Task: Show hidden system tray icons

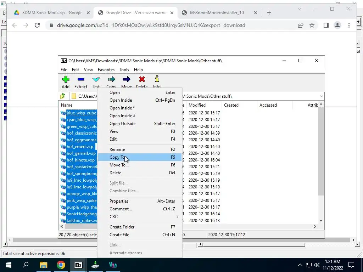Action: pyautogui.click(x=300, y=265)
